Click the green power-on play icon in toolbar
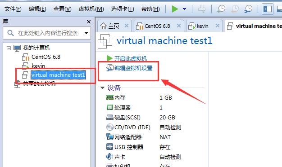The image size is (282, 167). pyautogui.click(x=175, y=9)
